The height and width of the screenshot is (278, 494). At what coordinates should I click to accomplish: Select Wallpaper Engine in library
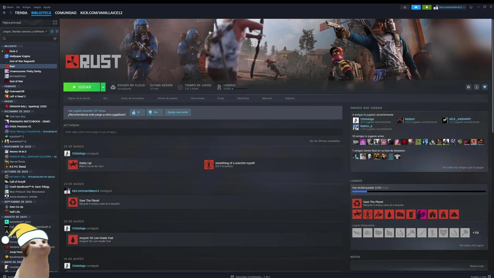pos(20,56)
